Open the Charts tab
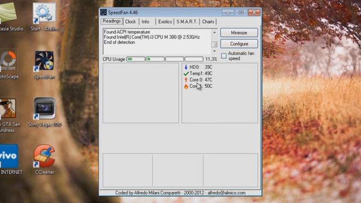The width and height of the screenshot is (361, 203). pos(208,21)
